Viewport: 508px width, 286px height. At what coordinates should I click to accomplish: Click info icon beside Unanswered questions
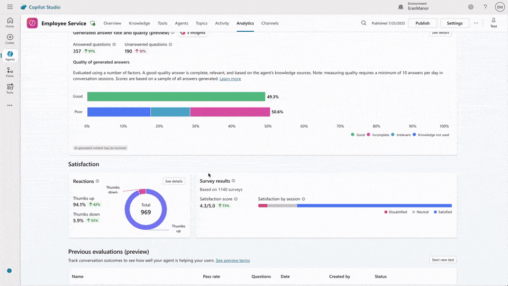[x=170, y=44]
